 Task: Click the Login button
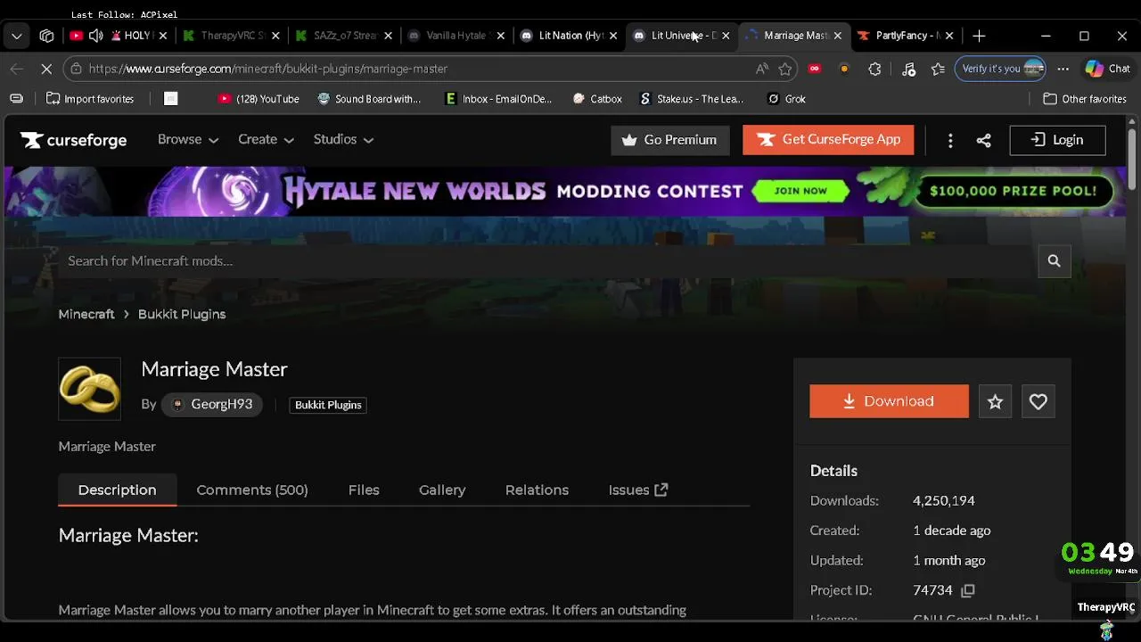[1057, 140]
